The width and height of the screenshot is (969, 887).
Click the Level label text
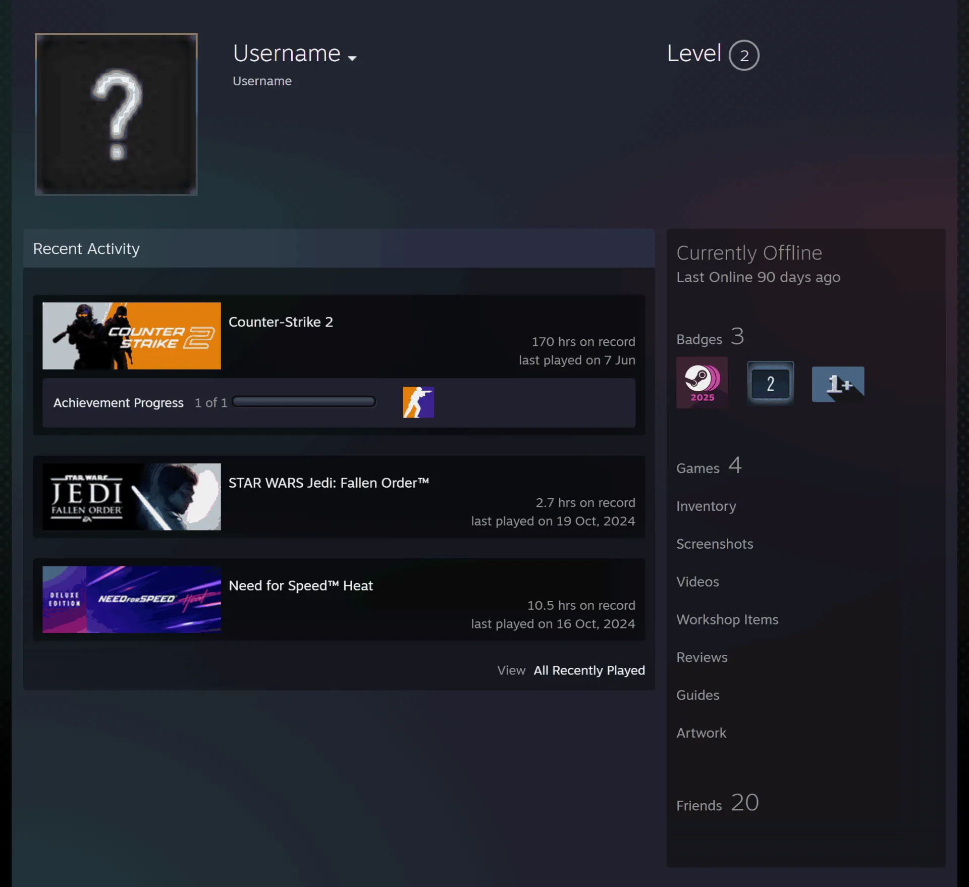[x=694, y=54]
